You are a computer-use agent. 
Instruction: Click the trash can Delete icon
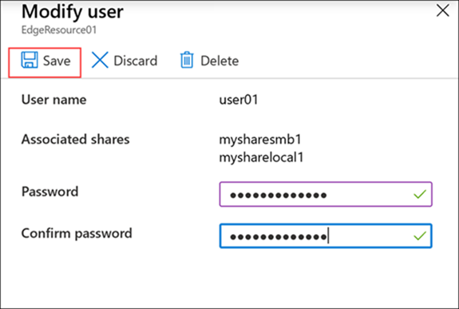[x=187, y=60]
